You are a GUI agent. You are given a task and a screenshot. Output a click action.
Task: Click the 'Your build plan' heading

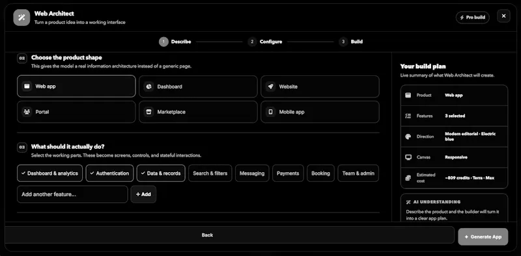tap(423, 66)
